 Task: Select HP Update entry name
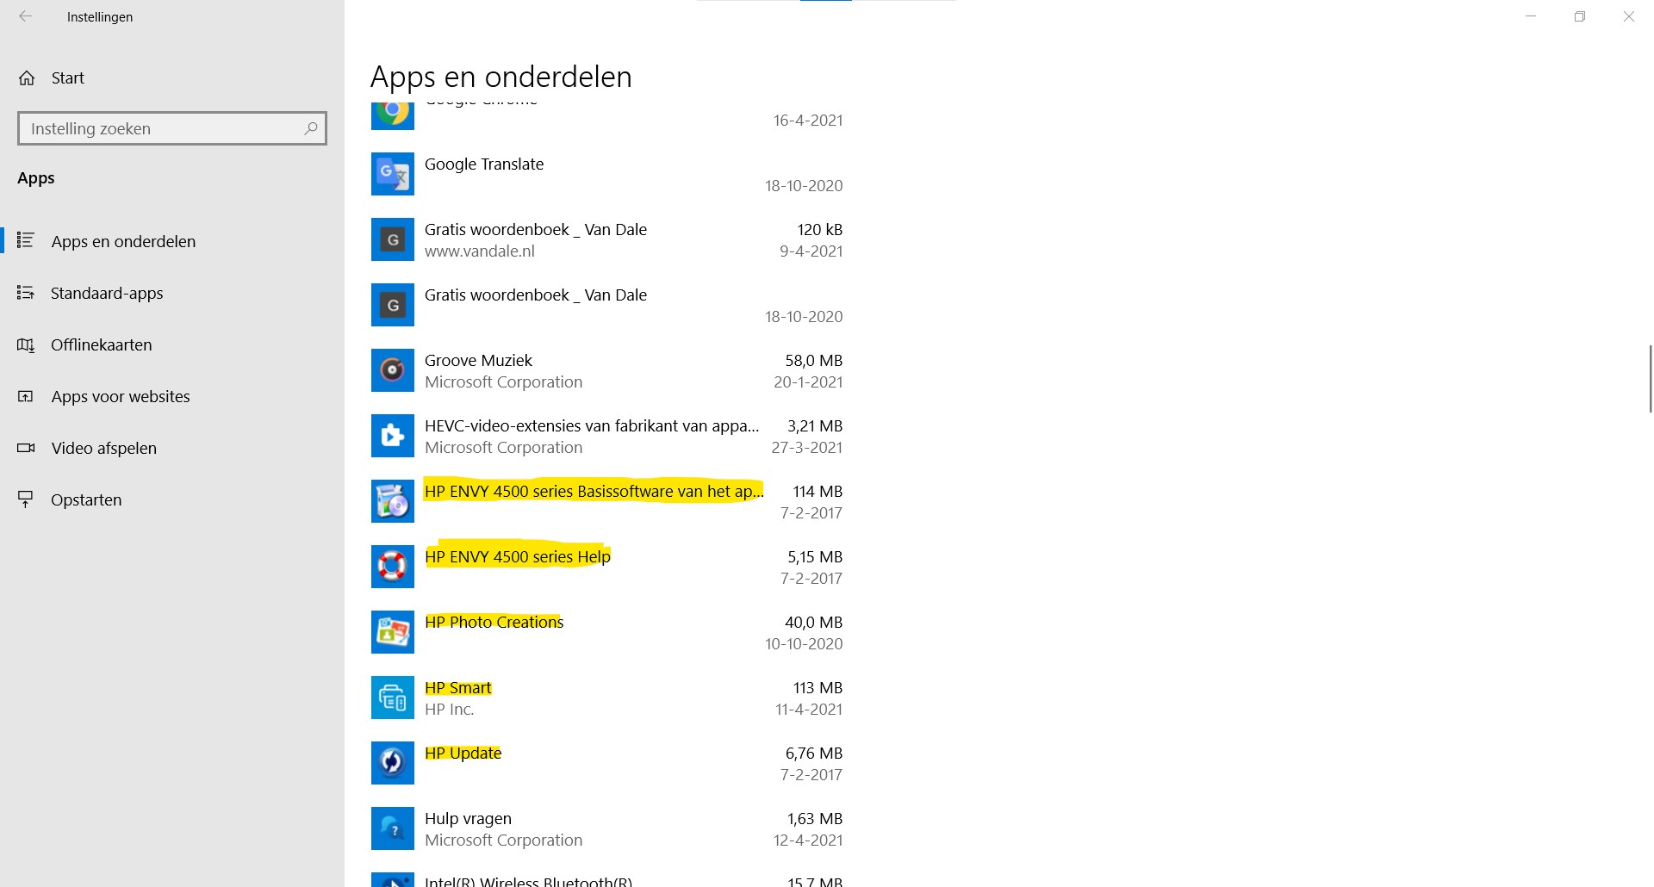click(x=463, y=754)
